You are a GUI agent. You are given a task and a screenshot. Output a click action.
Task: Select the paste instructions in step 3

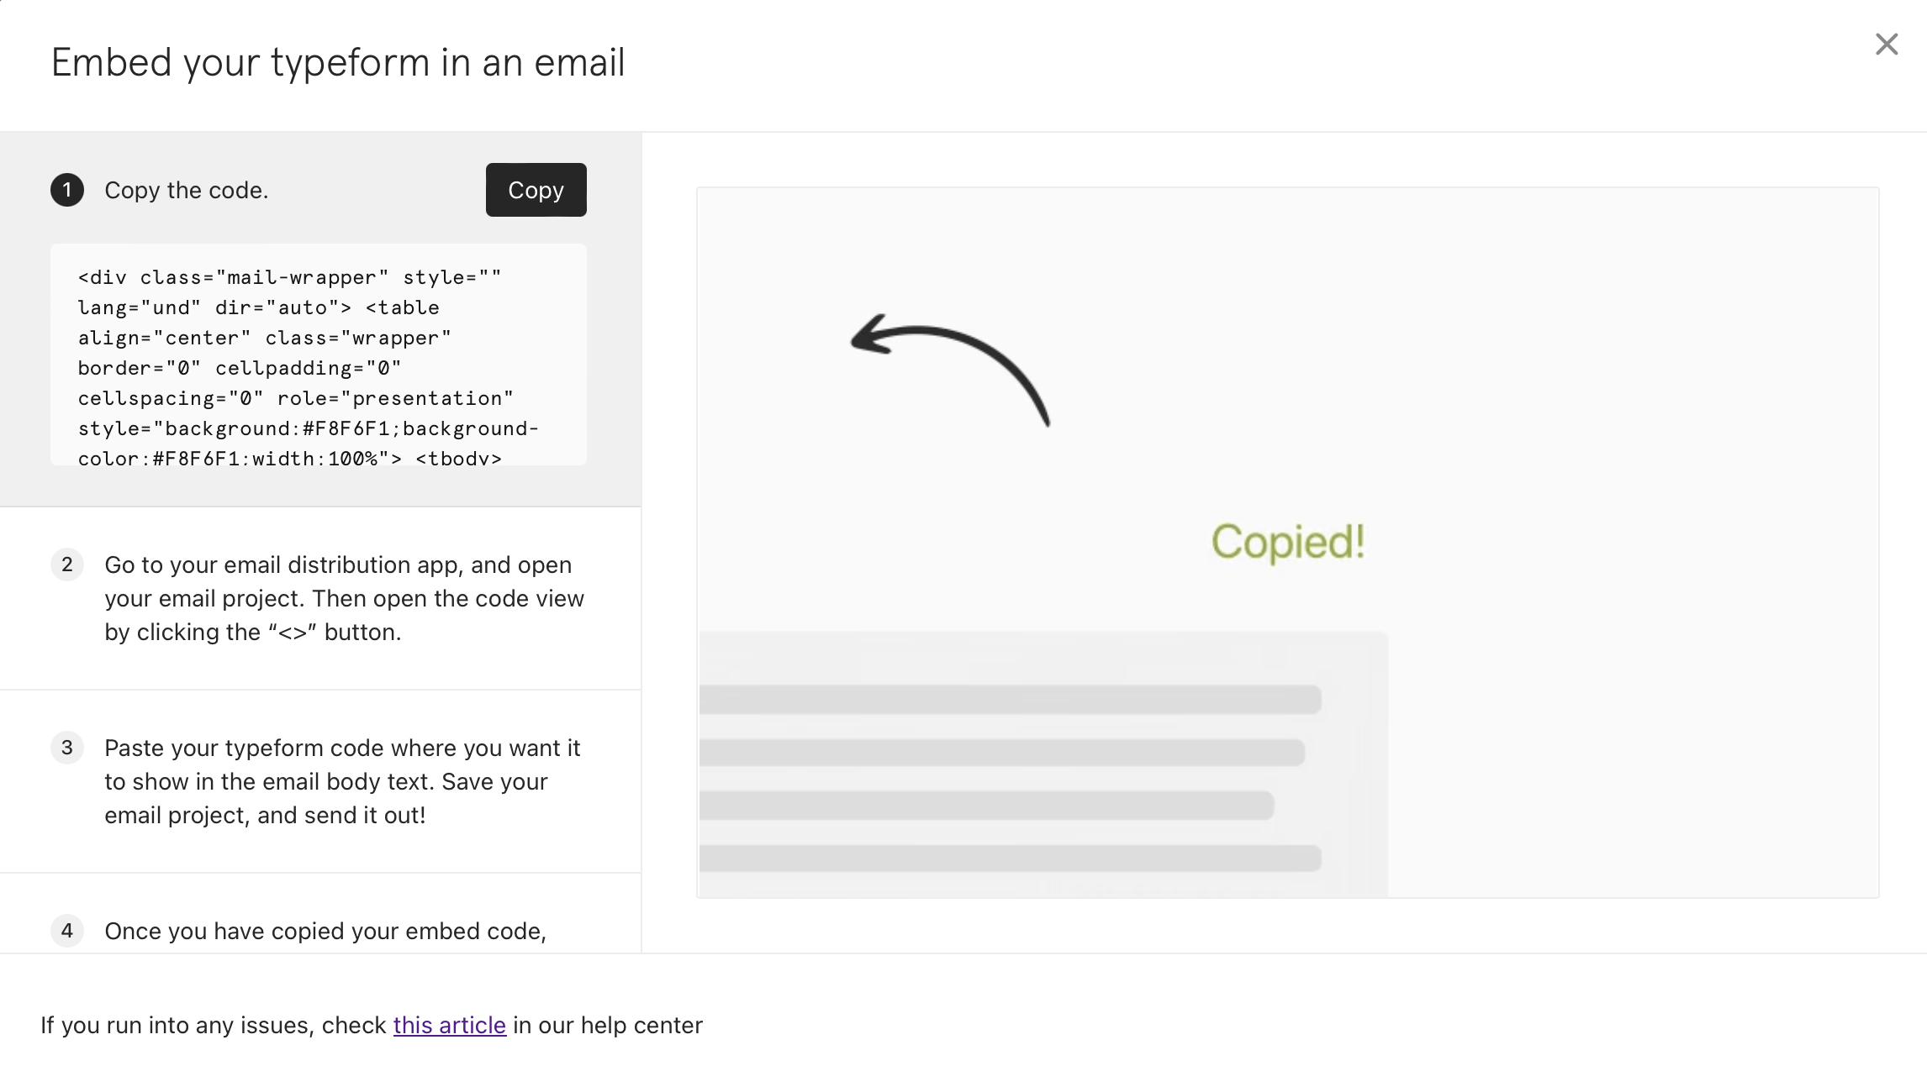click(x=343, y=781)
